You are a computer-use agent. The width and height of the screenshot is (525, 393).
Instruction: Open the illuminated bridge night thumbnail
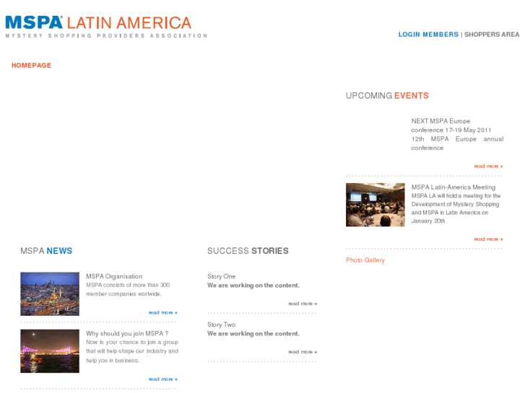[x=50, y=351]
